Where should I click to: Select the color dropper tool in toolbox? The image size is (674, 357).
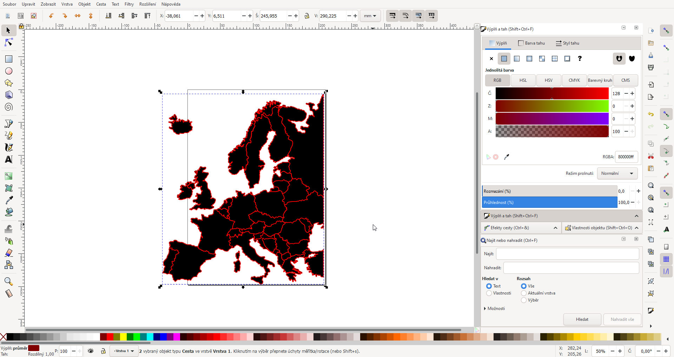pos(8,200)
